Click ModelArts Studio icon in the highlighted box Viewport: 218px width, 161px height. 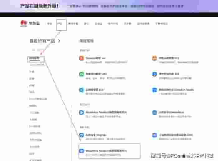81,151
